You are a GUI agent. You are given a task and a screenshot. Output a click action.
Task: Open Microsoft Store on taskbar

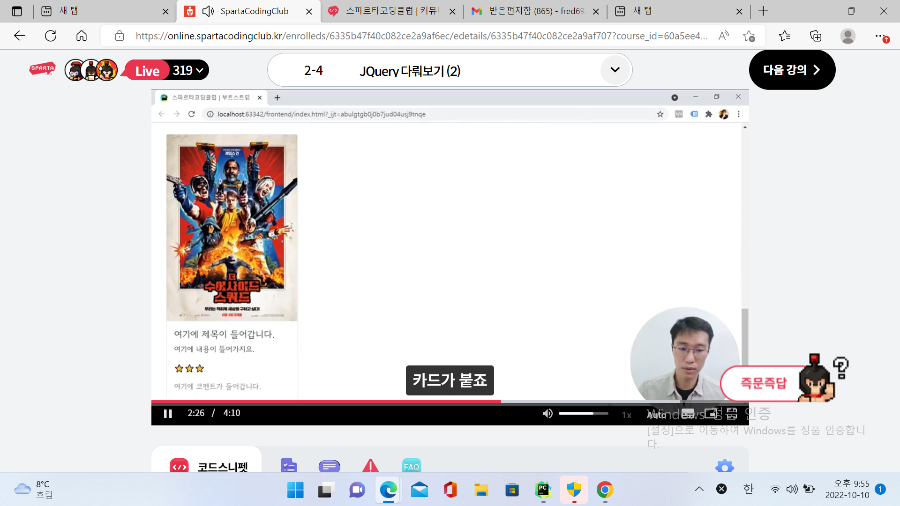click(x=512, y=490)
